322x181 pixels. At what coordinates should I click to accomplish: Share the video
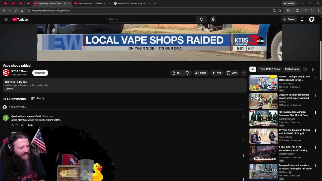click(200, 73)
